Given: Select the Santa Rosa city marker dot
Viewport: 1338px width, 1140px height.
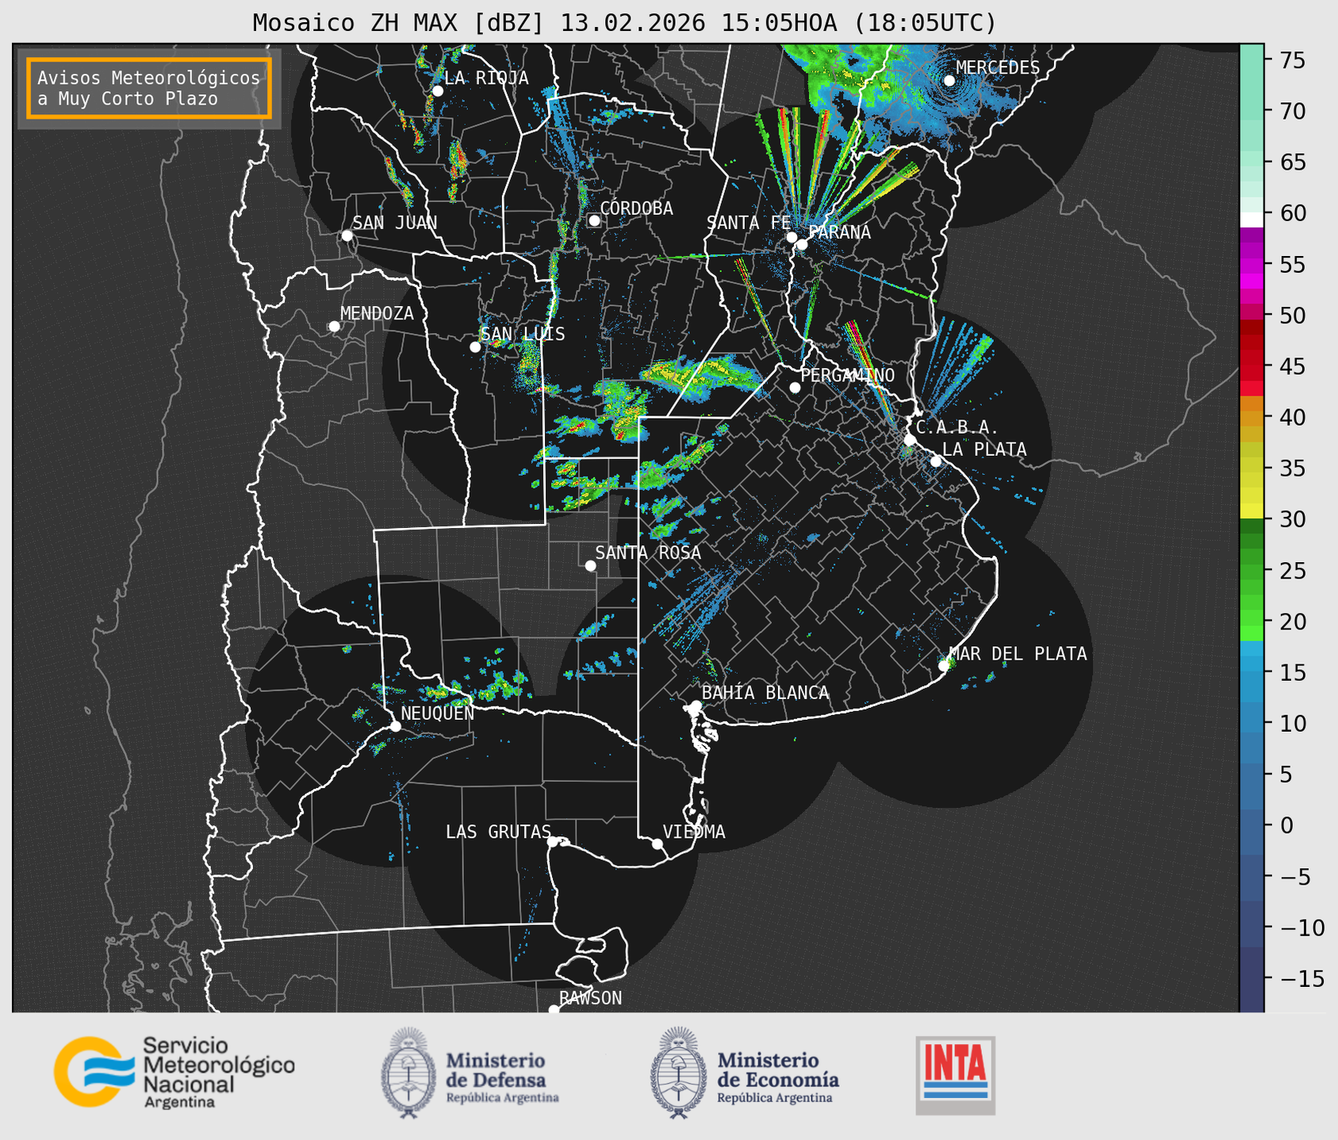Looking at the screenshot, I should click(590, 565).
